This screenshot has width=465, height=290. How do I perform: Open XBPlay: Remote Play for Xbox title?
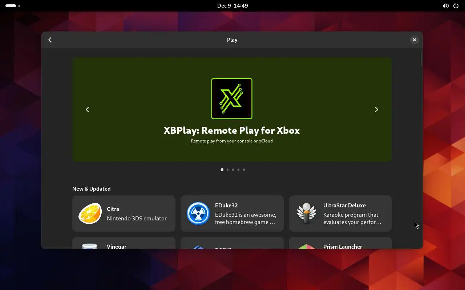tap(232, 130)
